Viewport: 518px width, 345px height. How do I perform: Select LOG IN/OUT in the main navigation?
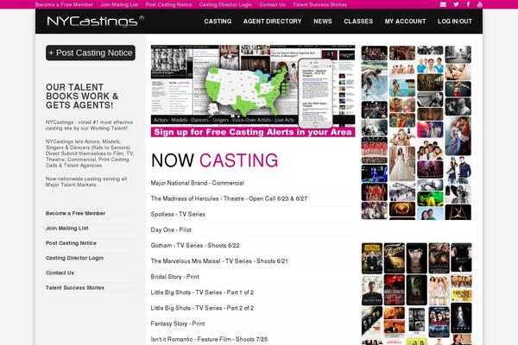455,21
